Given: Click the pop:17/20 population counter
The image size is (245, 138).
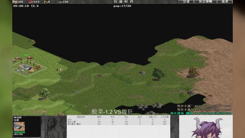Looking at the screenshot, I should tap(122, 6).
